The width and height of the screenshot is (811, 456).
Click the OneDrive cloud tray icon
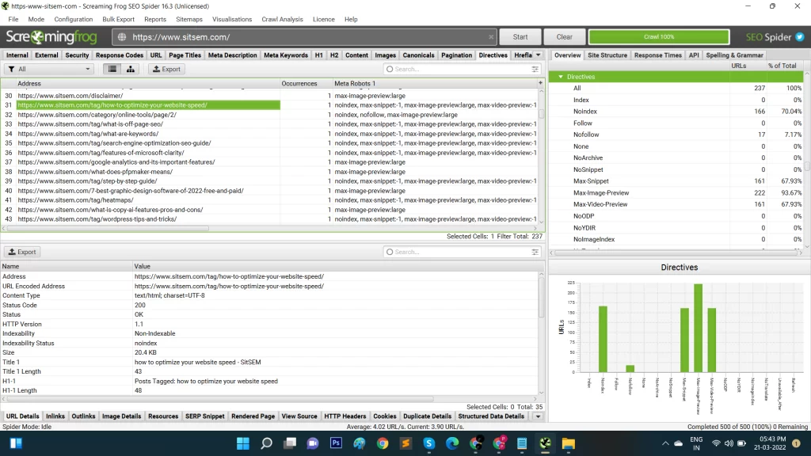678,443
